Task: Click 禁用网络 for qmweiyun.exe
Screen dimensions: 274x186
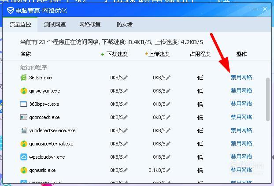Action: click(241, 91)
